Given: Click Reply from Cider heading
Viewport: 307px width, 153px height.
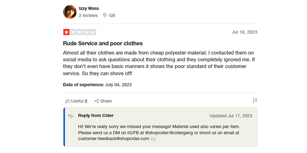Looking at the screenshot, I should pyautogui.click(x=96, y=116).
